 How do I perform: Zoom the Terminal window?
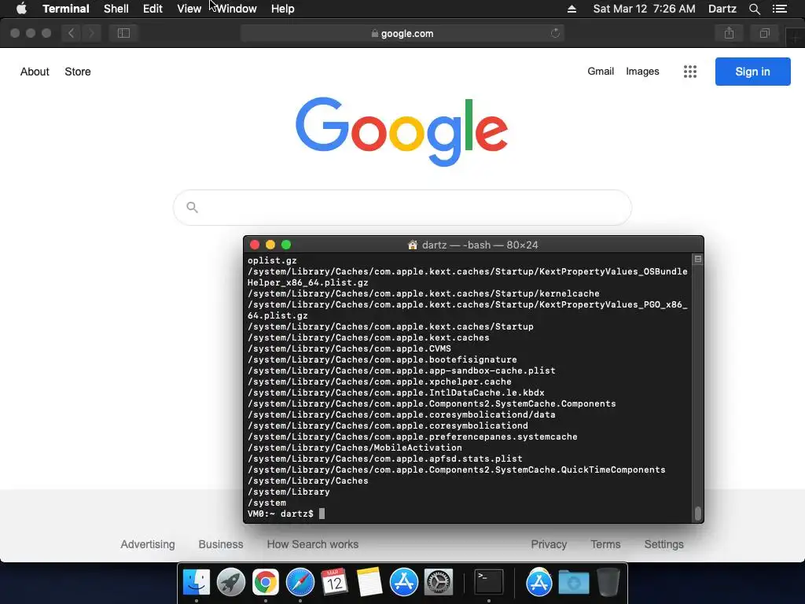286,245
